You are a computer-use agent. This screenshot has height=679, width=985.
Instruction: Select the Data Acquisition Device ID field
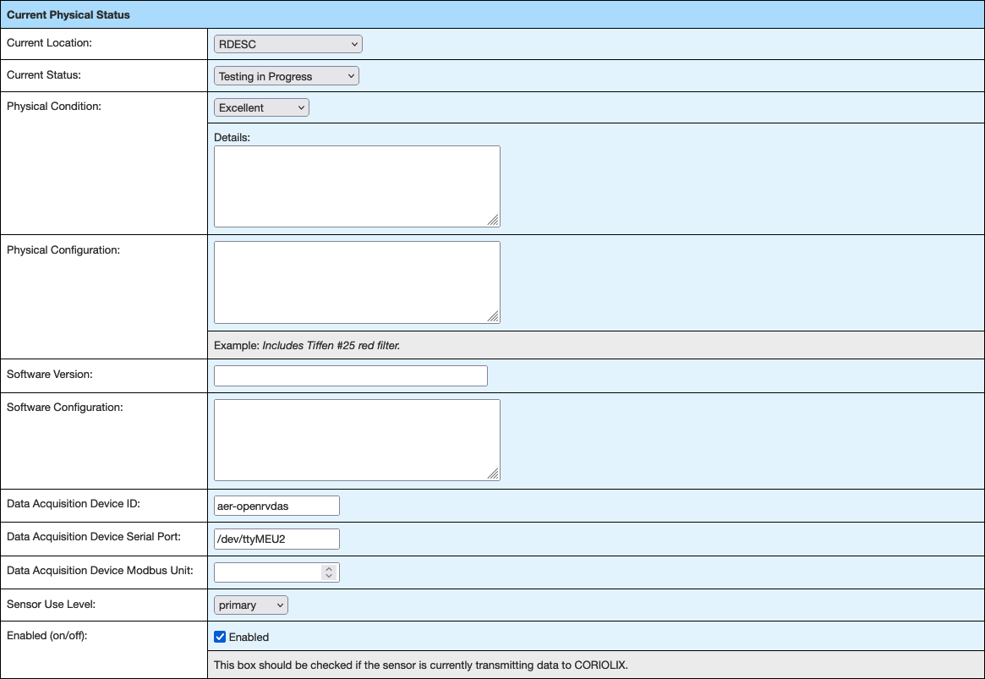(276, 506)
